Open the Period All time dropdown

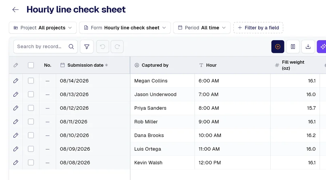pyautogui.click(x=202, y=28)
